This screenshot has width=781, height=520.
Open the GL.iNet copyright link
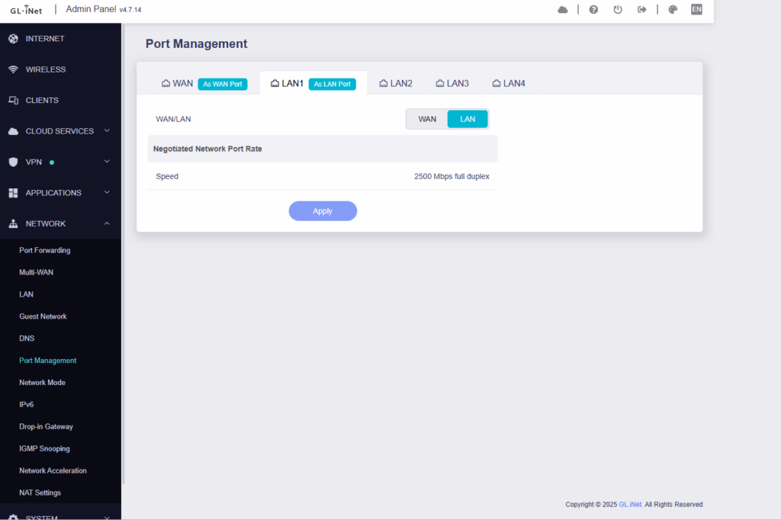631,505
